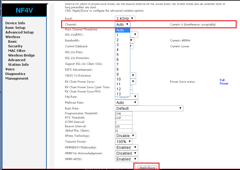Choose channel 3 from the list
Screen dimensions: 240x170
tap(122, 45)
